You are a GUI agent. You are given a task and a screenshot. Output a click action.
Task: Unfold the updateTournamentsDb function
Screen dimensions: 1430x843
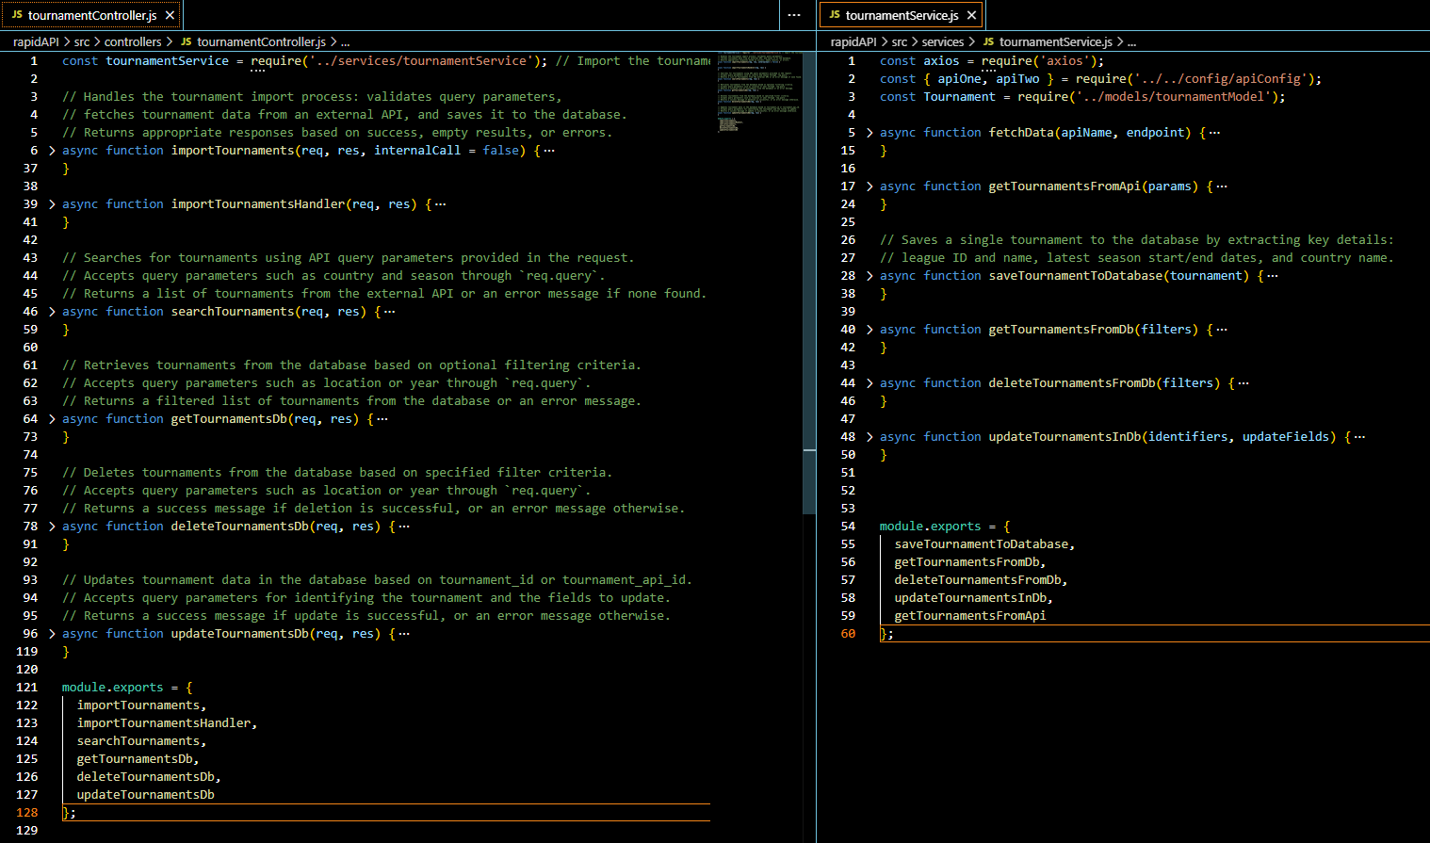[52, 634]
